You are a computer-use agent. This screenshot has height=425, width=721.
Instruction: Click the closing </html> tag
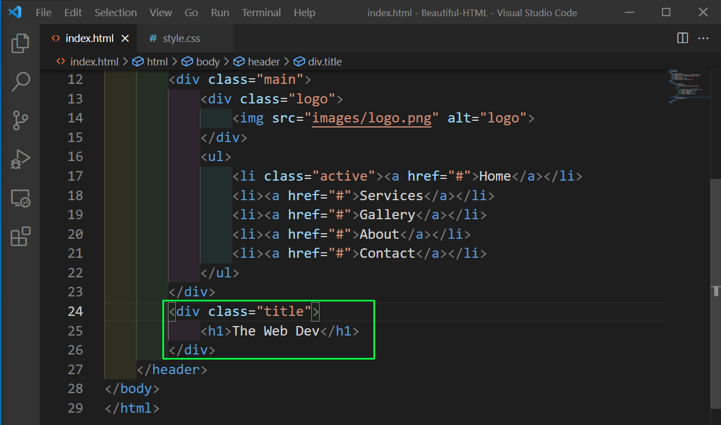tap(132, 408)
